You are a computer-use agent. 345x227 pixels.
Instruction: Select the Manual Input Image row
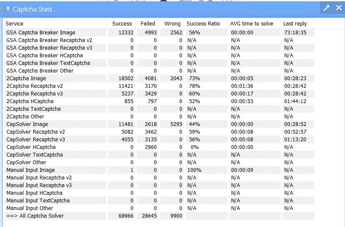tap(159, 170)
